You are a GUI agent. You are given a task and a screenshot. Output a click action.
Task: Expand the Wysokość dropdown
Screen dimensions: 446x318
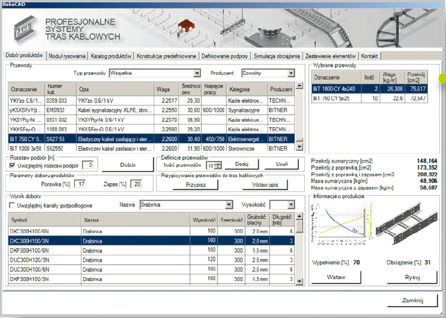[x=291, y=205]
